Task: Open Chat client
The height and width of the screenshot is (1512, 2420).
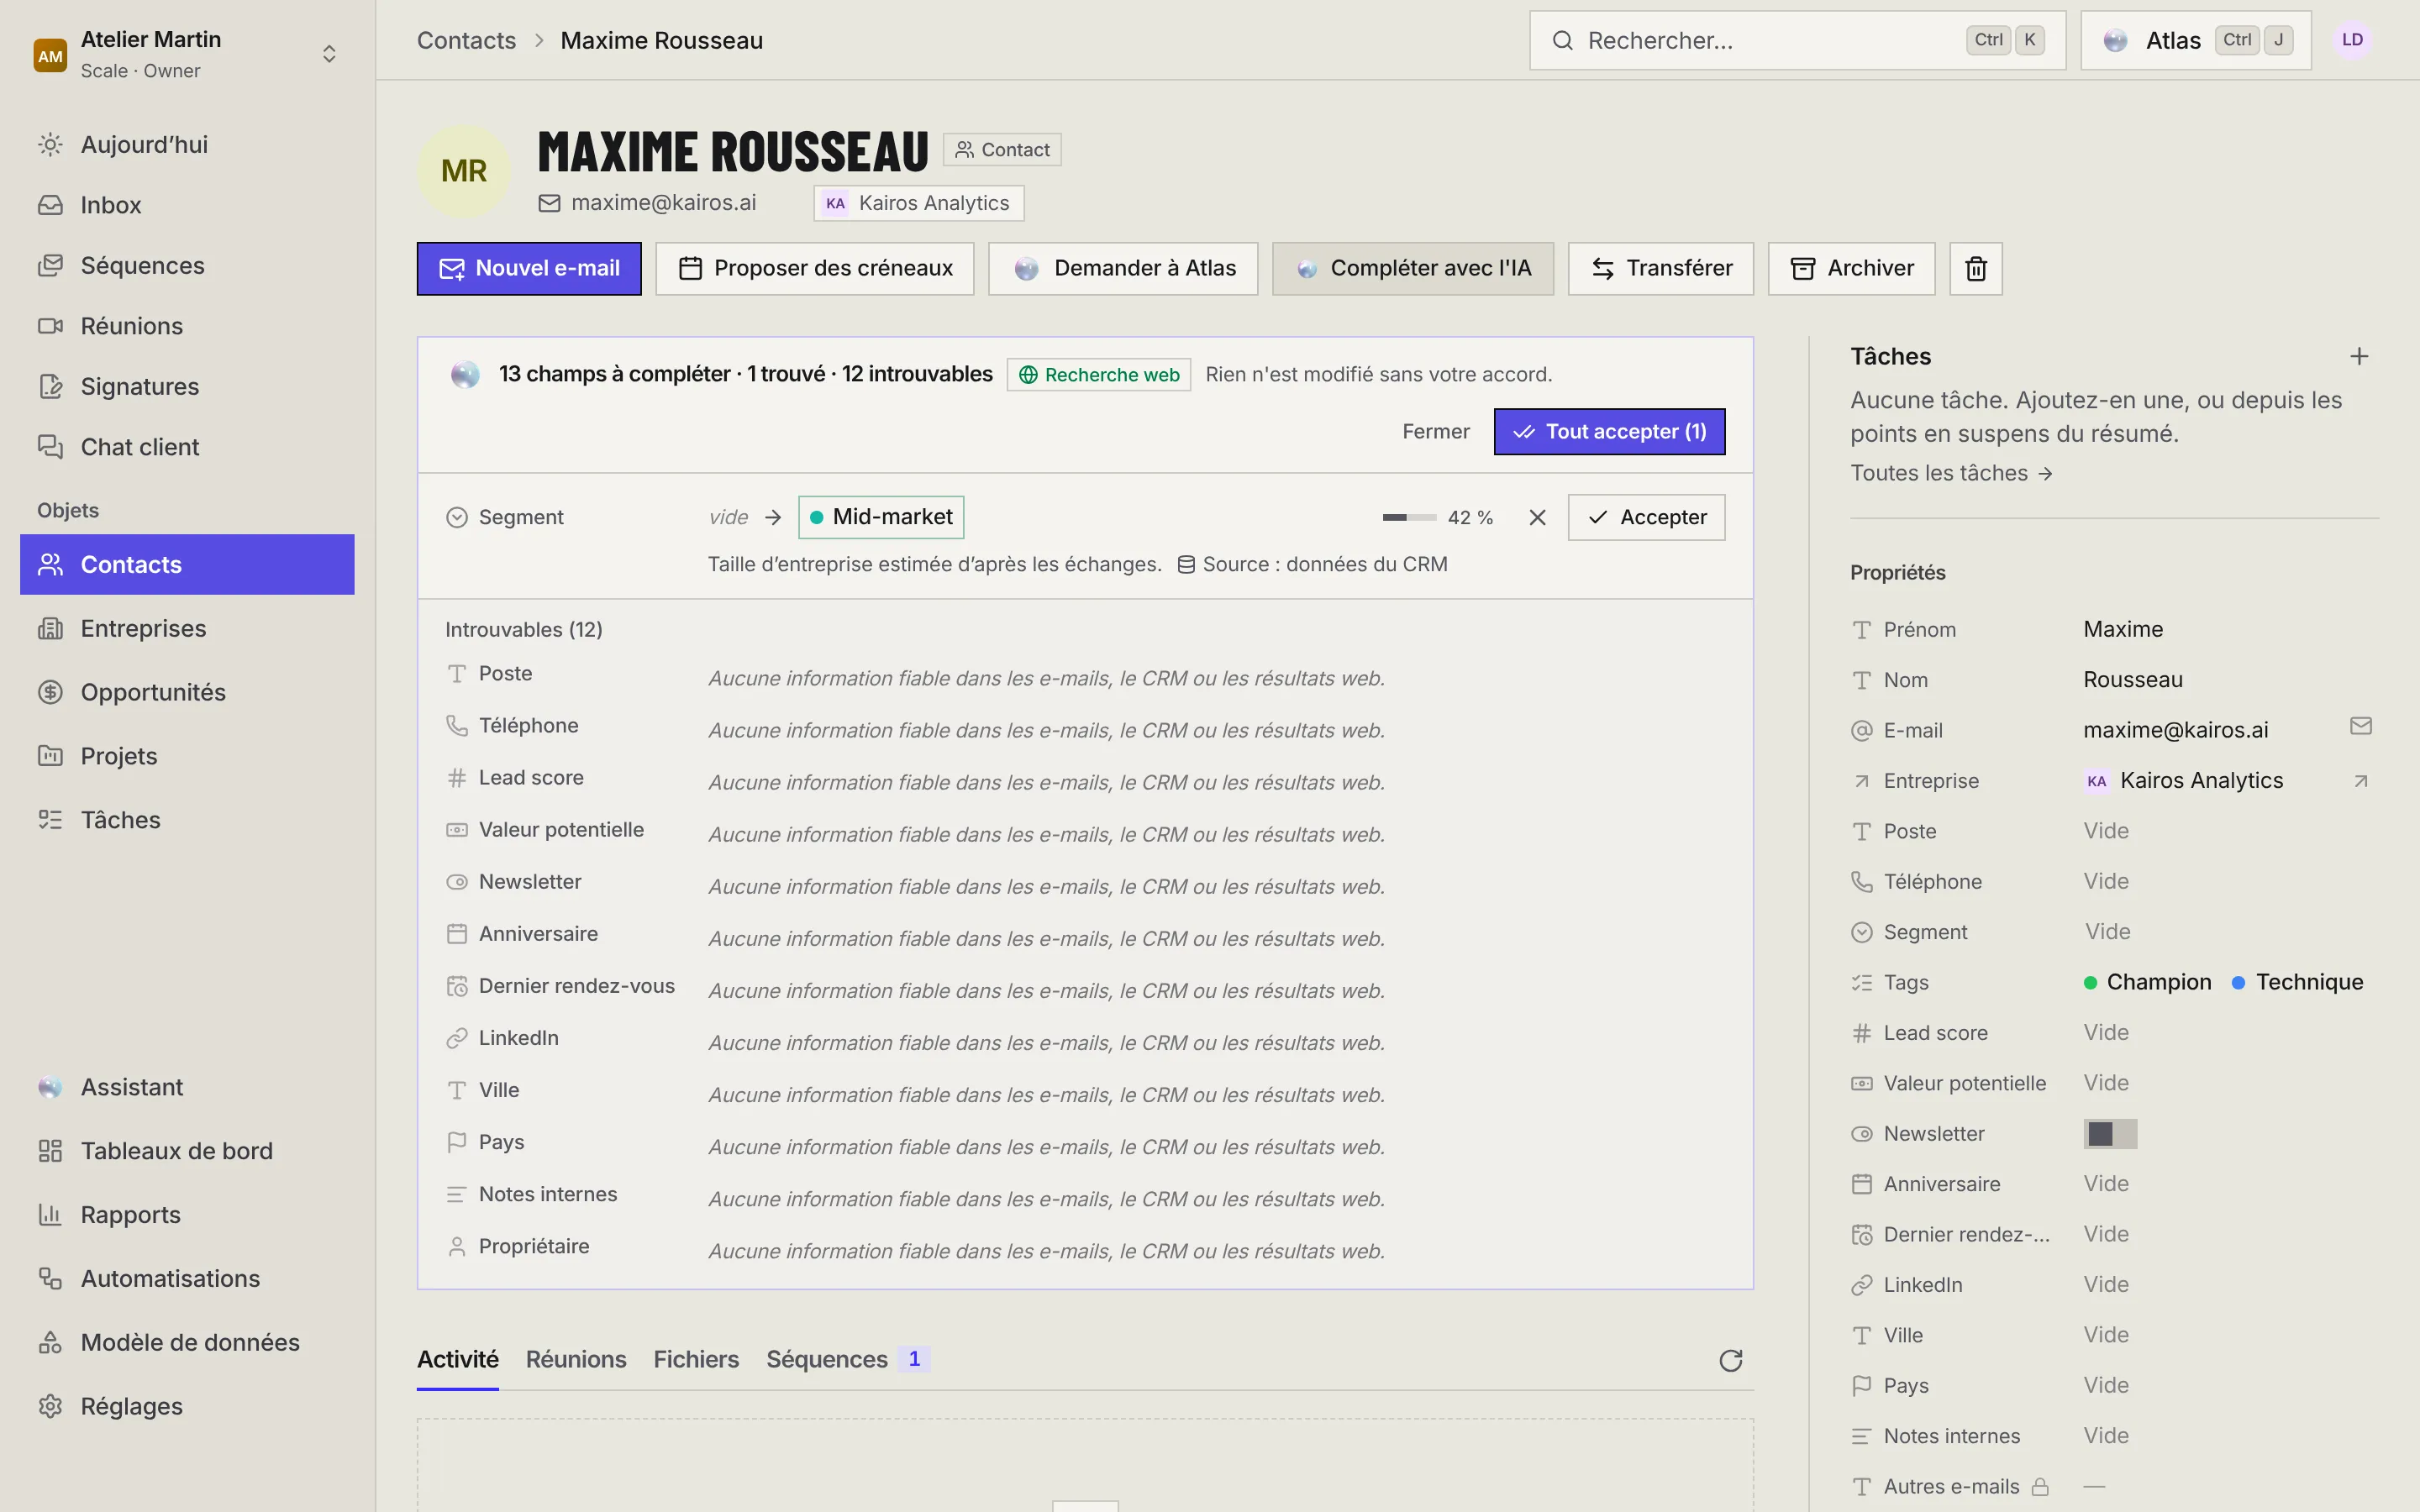Action: tap(187, 447)
